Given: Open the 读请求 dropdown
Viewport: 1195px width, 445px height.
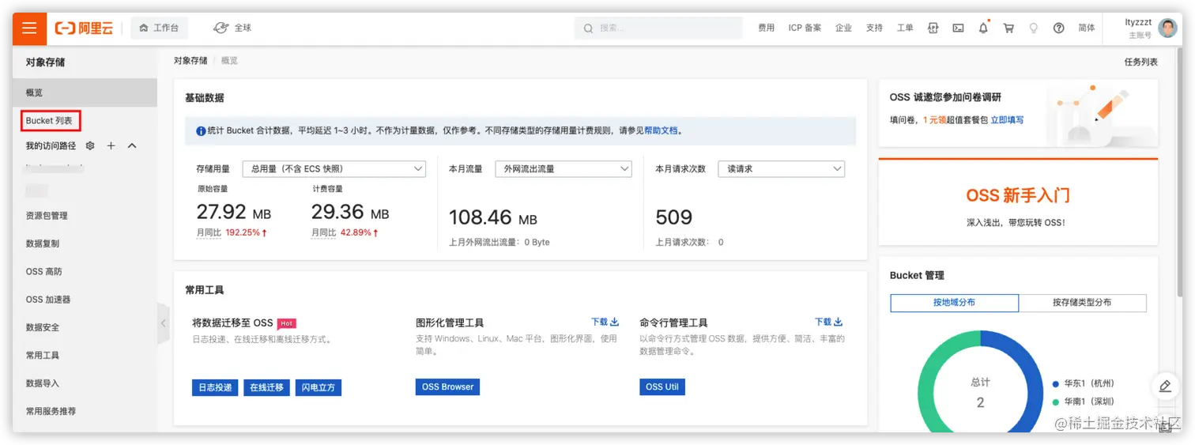Looking at the screenshot, I should click(781, 168).
